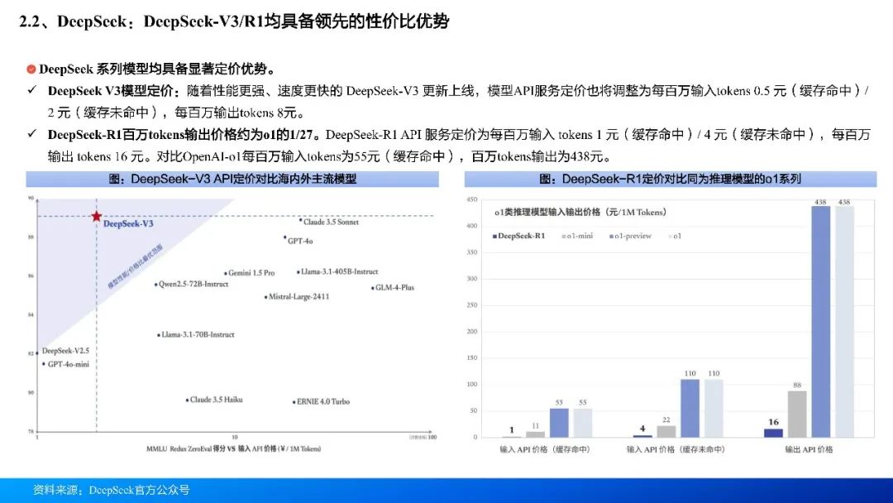Viewport: 893px width, 503px height.
Task: Click the 输入 API 价格（缓存命中）axis label
Action: pos(544,449)
